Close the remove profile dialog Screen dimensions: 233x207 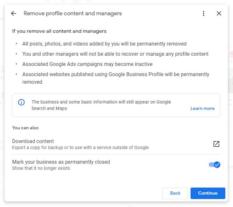pyautogui.click(x=219, y=13)
